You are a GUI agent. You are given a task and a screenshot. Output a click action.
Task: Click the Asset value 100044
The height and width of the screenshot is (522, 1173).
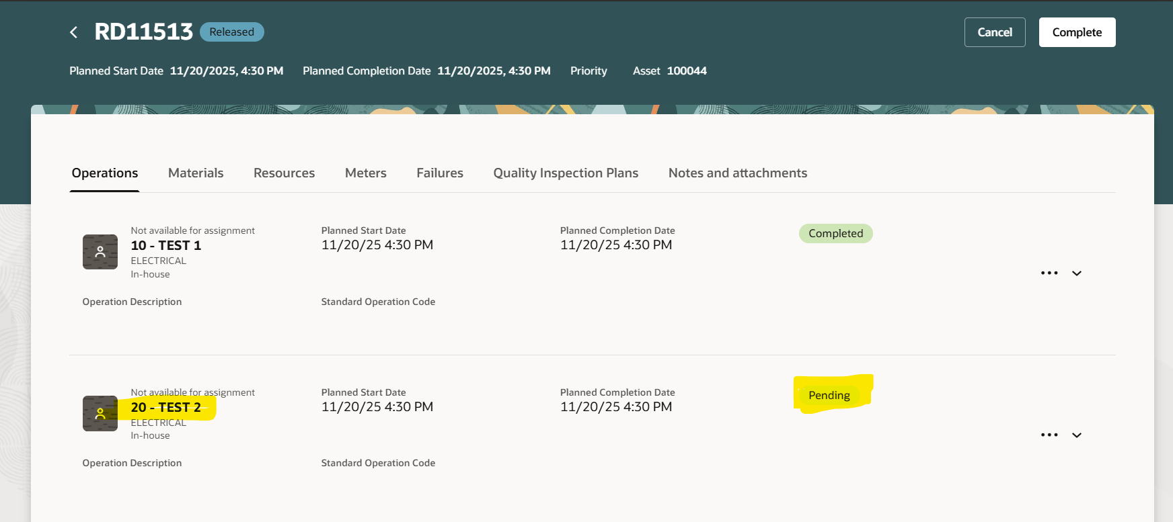tap(687, 71)
